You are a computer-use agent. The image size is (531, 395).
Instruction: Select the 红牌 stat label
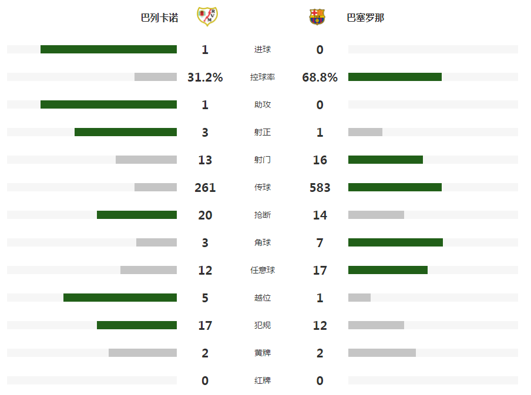pos(263,381)
